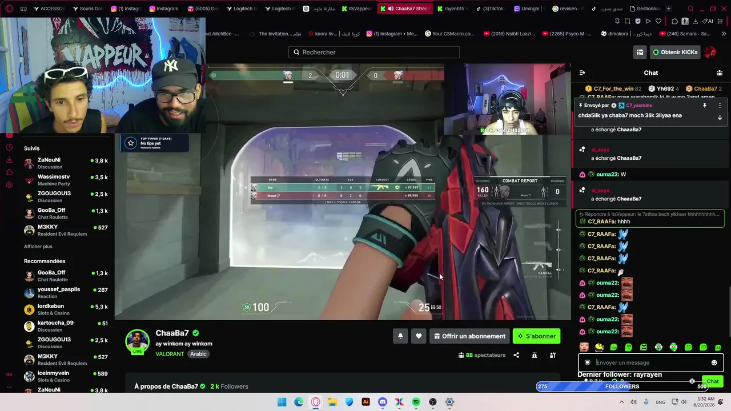
Task: Open Opera sidebar downloads icon
Action: 9,160
